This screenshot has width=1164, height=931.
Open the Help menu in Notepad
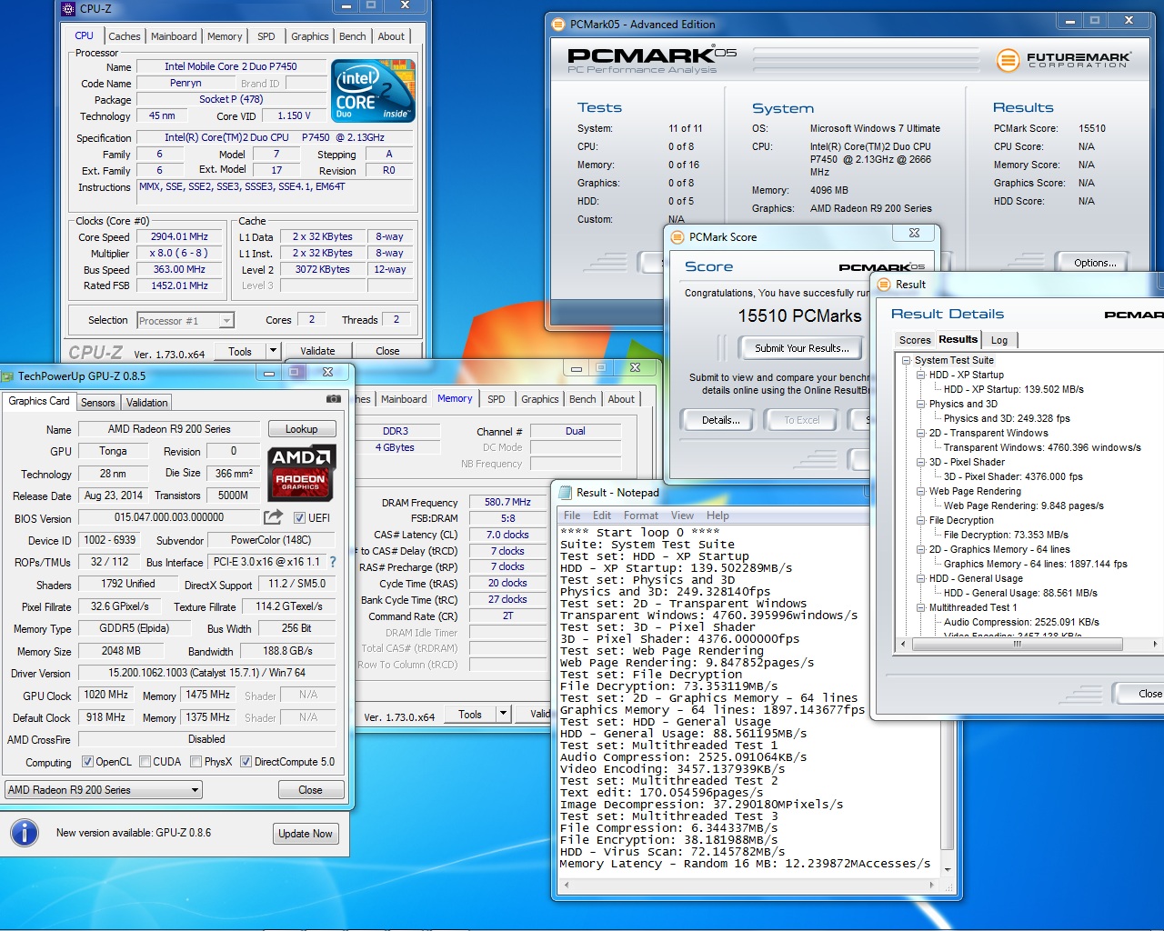pyautogui.click(x=717, y=516)
